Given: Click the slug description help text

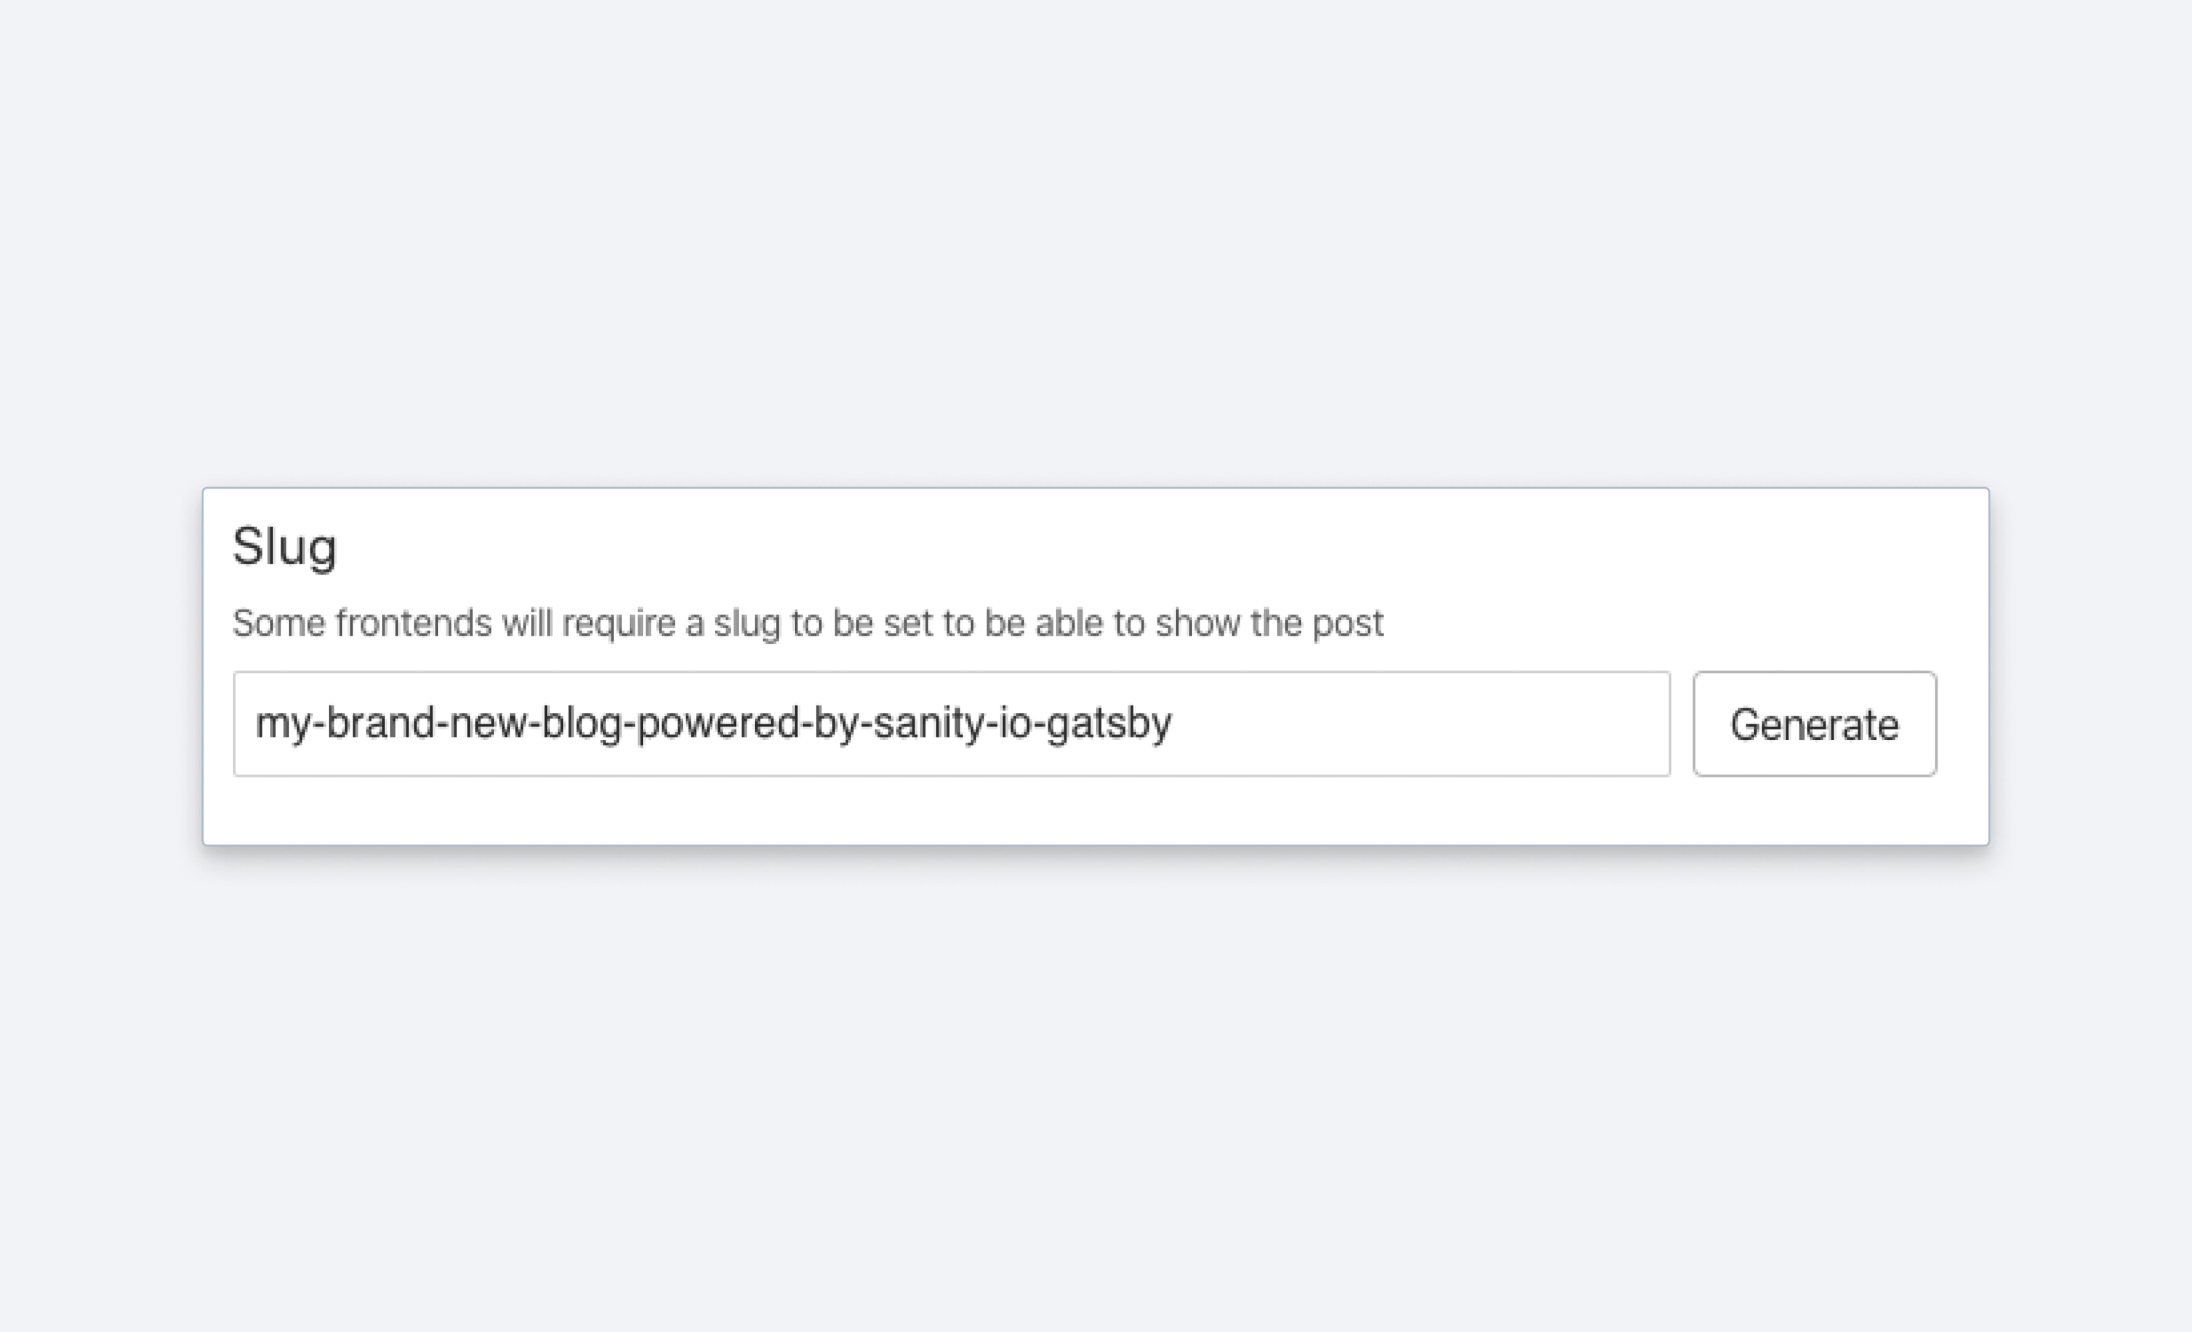Looking at the screenshot, I should click(x=807, y=623).
